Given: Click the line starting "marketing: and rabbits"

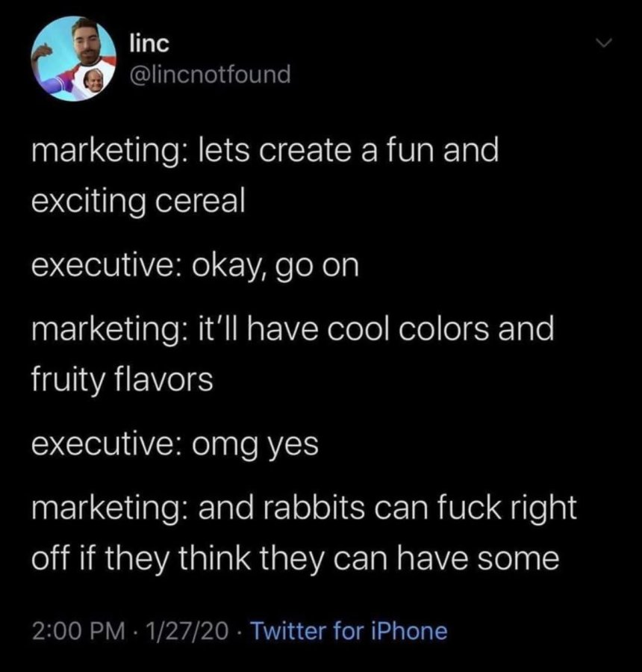Looking at the screenshot, I should coord(304,508).
